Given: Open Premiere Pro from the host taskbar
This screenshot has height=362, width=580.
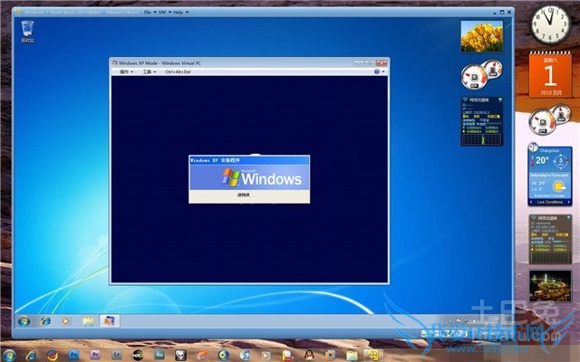Looking at the screenshot, I should coord(95,356).
